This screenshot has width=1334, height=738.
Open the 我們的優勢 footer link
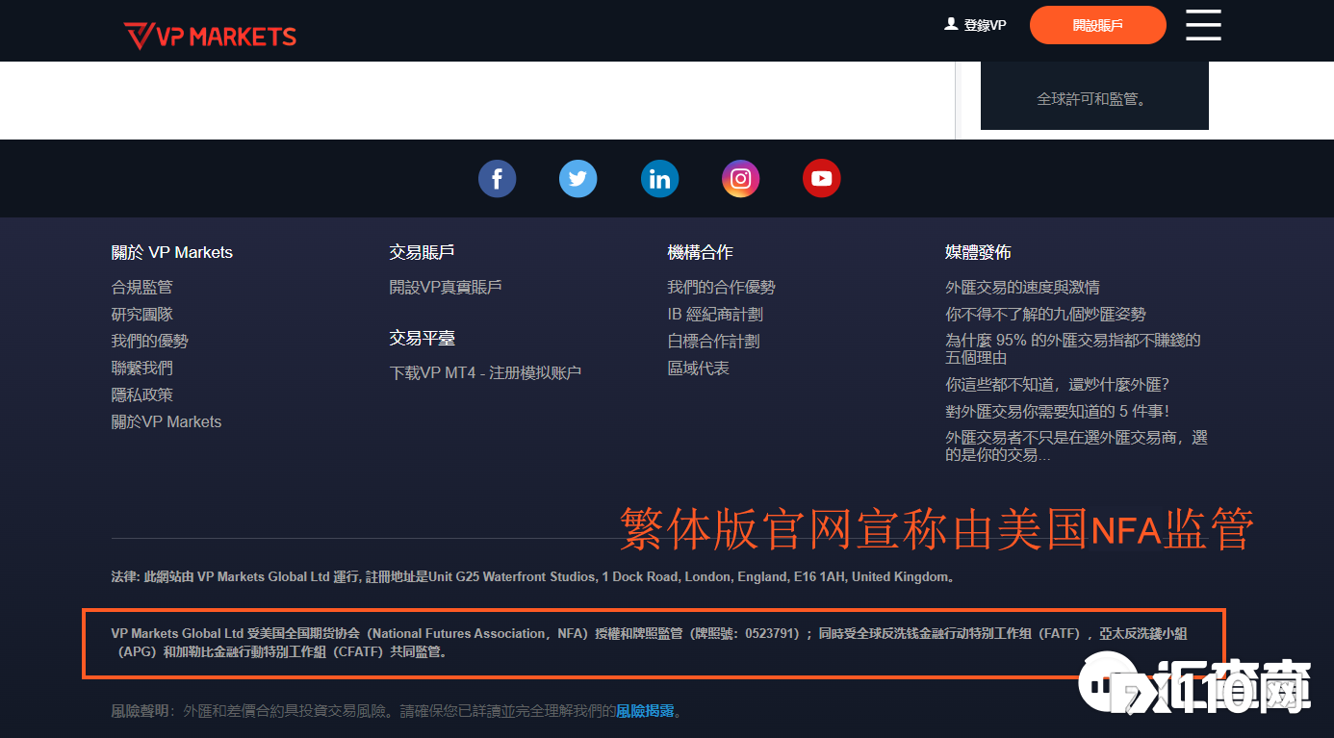150,341
